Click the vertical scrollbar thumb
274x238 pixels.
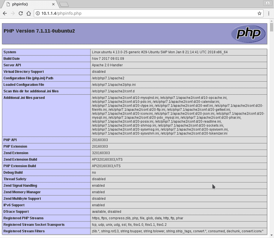click(x=271, y=27)
